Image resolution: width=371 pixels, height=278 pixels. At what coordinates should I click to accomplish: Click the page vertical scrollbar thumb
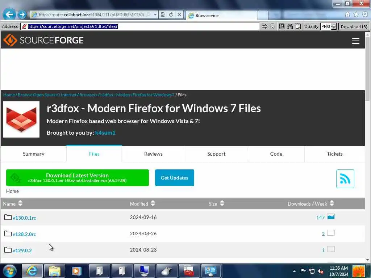[367, 68]
